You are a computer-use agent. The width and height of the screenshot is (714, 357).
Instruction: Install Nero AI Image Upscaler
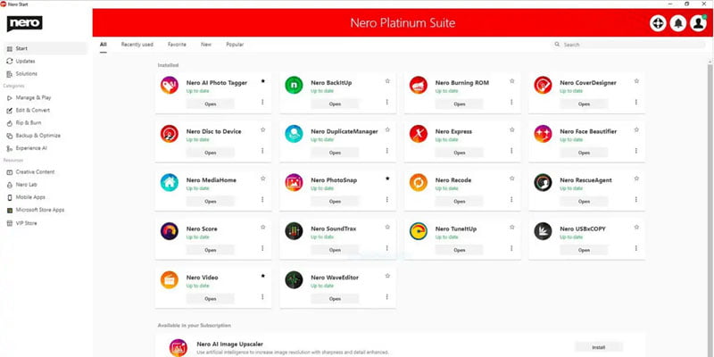598,347
